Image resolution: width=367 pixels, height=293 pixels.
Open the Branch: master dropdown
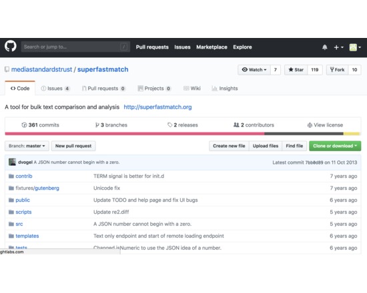click(x=27, y=146)
